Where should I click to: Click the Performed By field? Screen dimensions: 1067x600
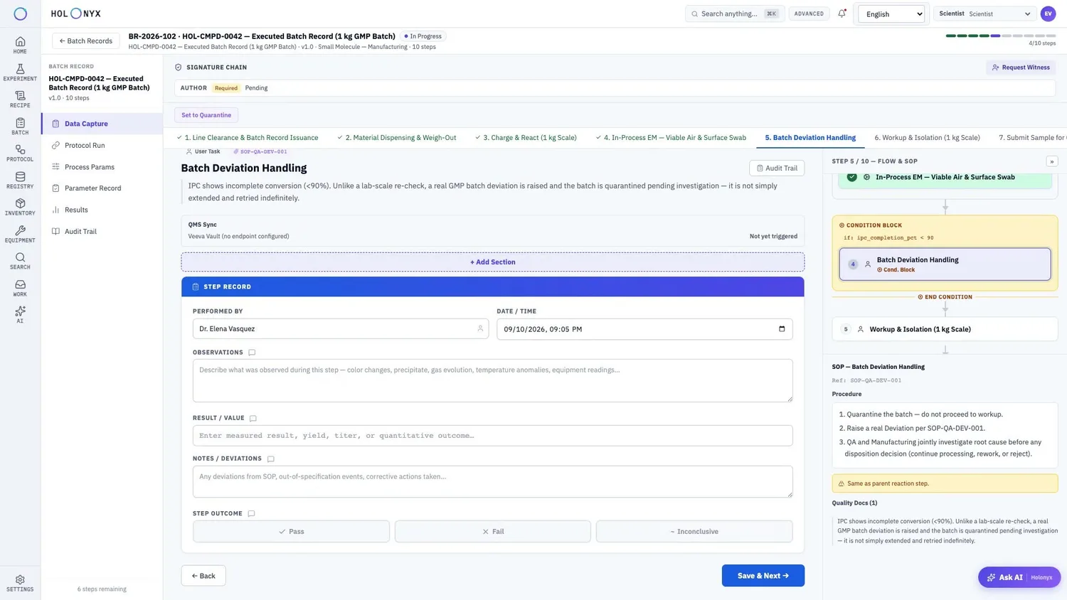340,328
